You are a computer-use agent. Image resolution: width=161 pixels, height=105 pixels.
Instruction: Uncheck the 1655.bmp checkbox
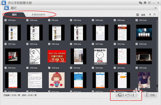(115, 68)
